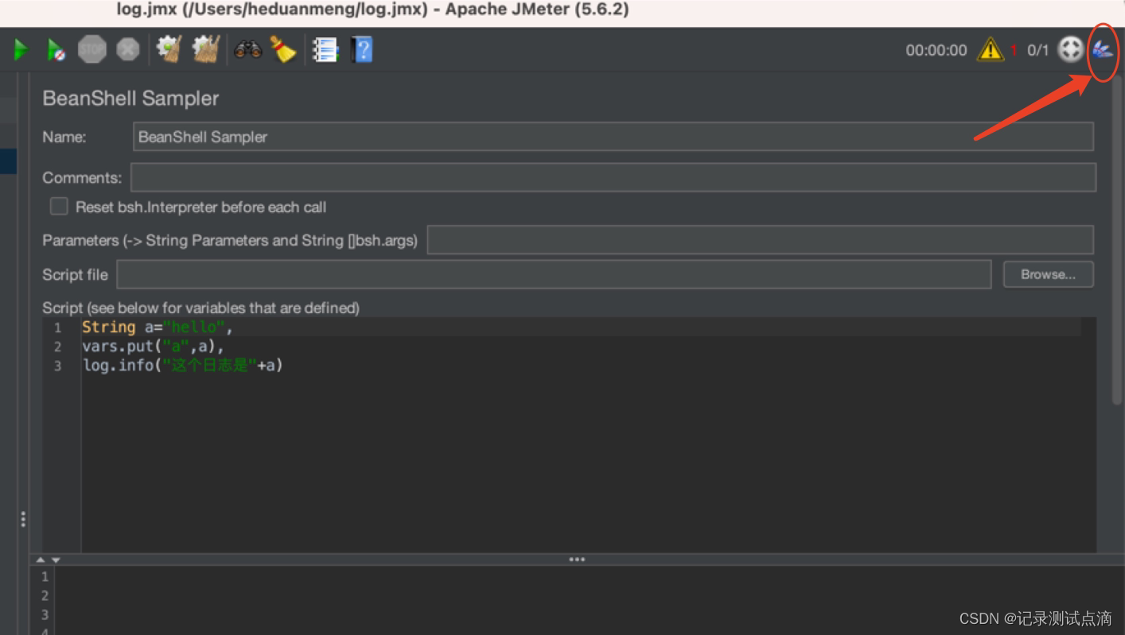Click the Browse... button for script file
The width and height of the screenshot is (1125, 635).
[1048, 274]
